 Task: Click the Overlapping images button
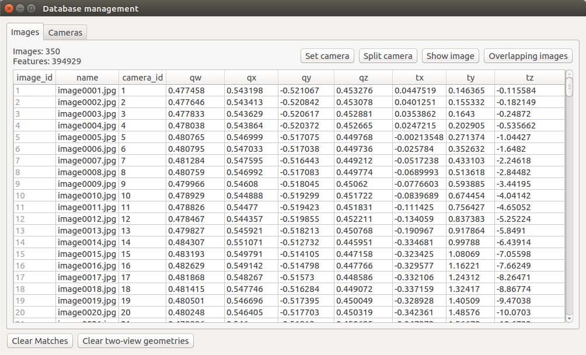(x=528, y=56)
